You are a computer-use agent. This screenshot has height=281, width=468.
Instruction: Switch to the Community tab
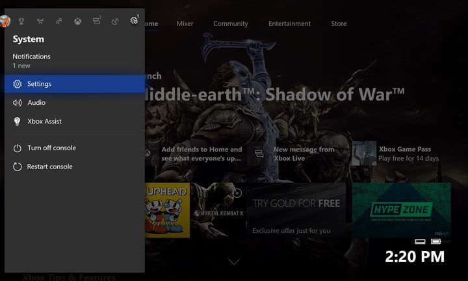coord(230,23)
